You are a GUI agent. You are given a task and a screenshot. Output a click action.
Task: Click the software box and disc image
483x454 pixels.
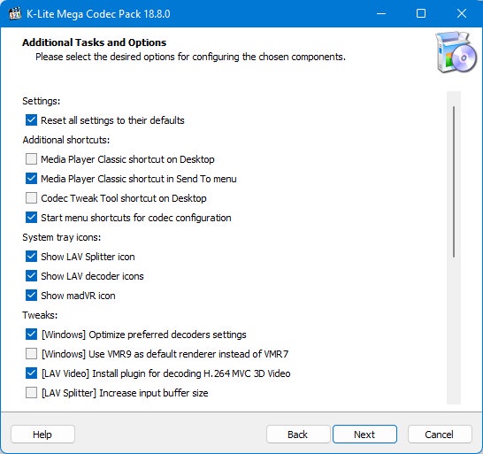456,52
